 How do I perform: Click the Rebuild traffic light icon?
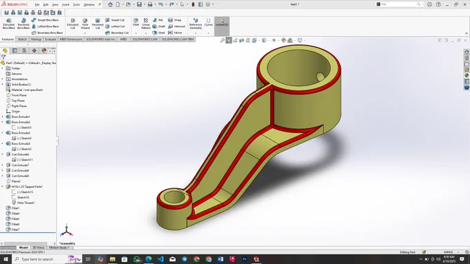pyautogui.click(x=193, y=5)
